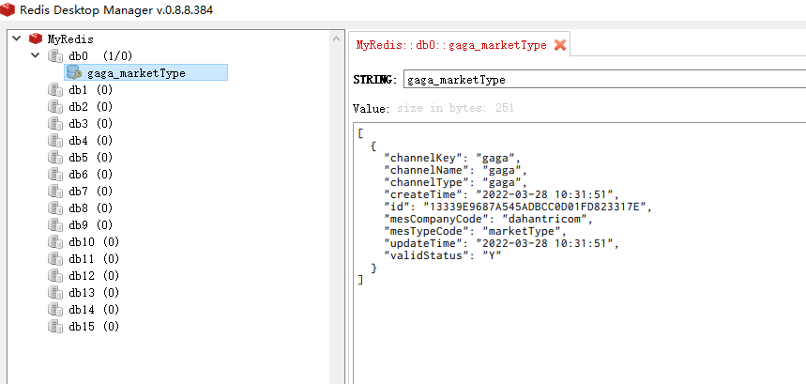Click the db1 database icon
This screenshot has width=806, height=384.
click(55, 90)
